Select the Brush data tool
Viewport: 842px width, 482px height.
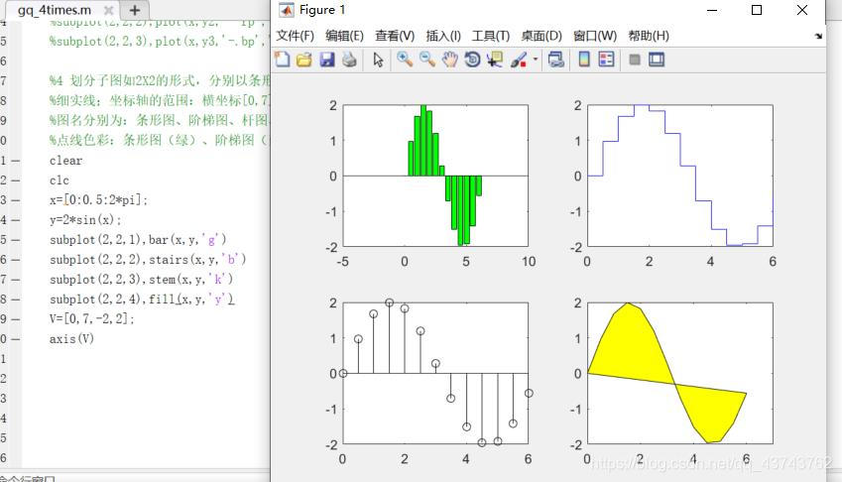(519, 60)
